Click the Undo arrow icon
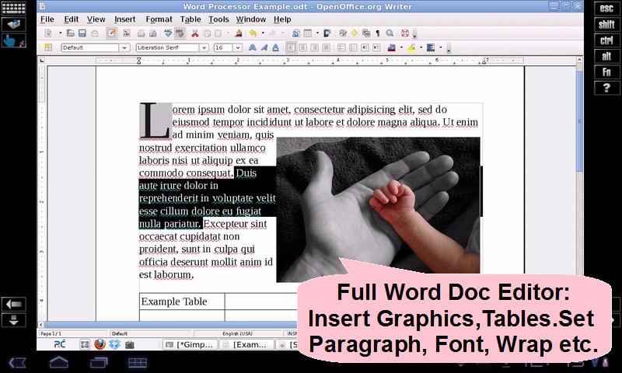 [253, 33]
